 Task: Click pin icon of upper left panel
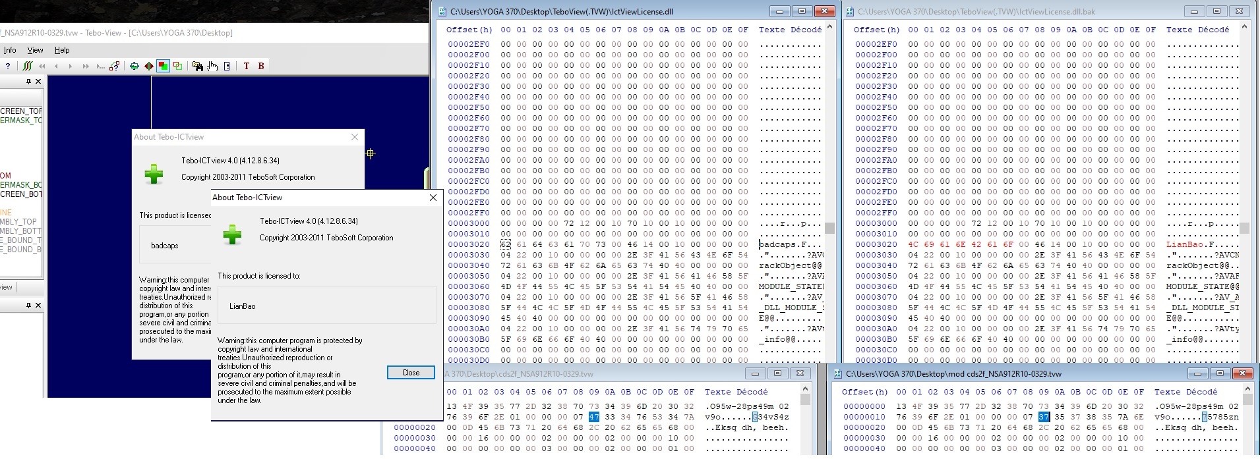click(x=28, y=82)
